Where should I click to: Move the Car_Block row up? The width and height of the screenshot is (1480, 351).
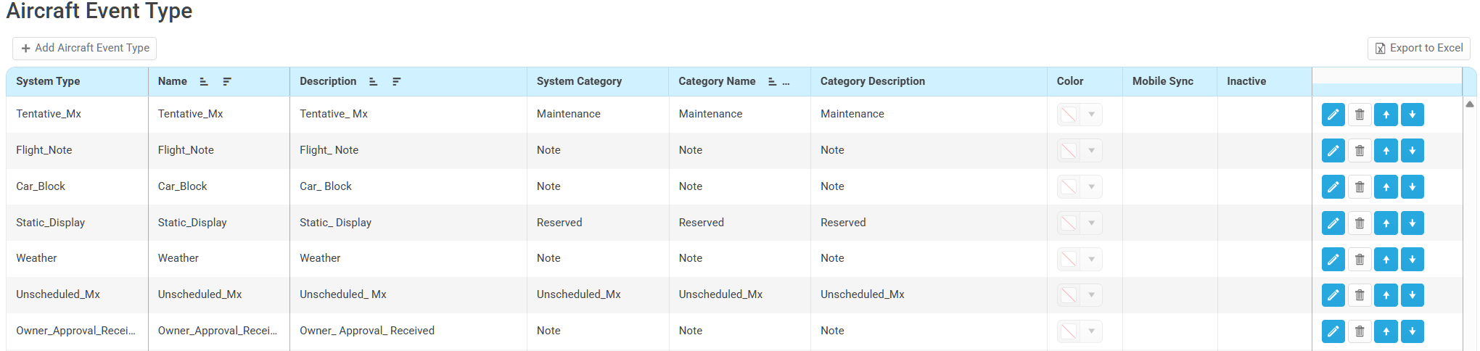1386,187
